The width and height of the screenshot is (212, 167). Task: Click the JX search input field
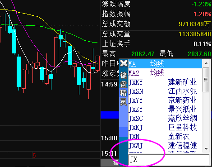click(169, 159)
